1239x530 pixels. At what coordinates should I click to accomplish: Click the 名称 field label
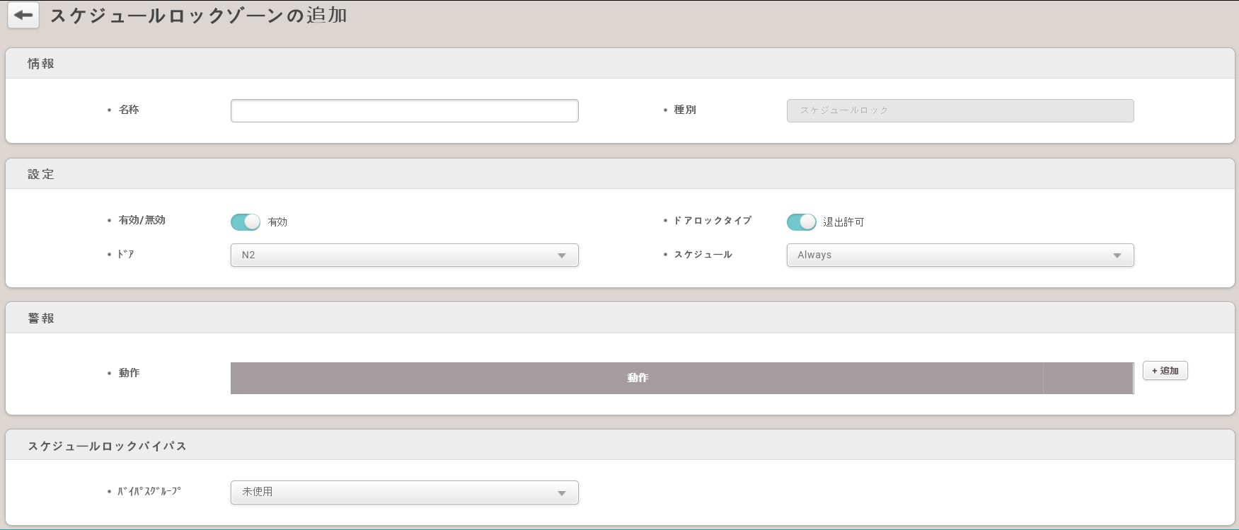129,110
